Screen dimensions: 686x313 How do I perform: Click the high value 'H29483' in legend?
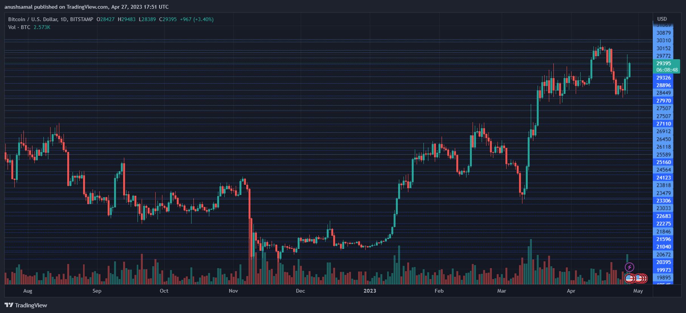pos(127,19)
